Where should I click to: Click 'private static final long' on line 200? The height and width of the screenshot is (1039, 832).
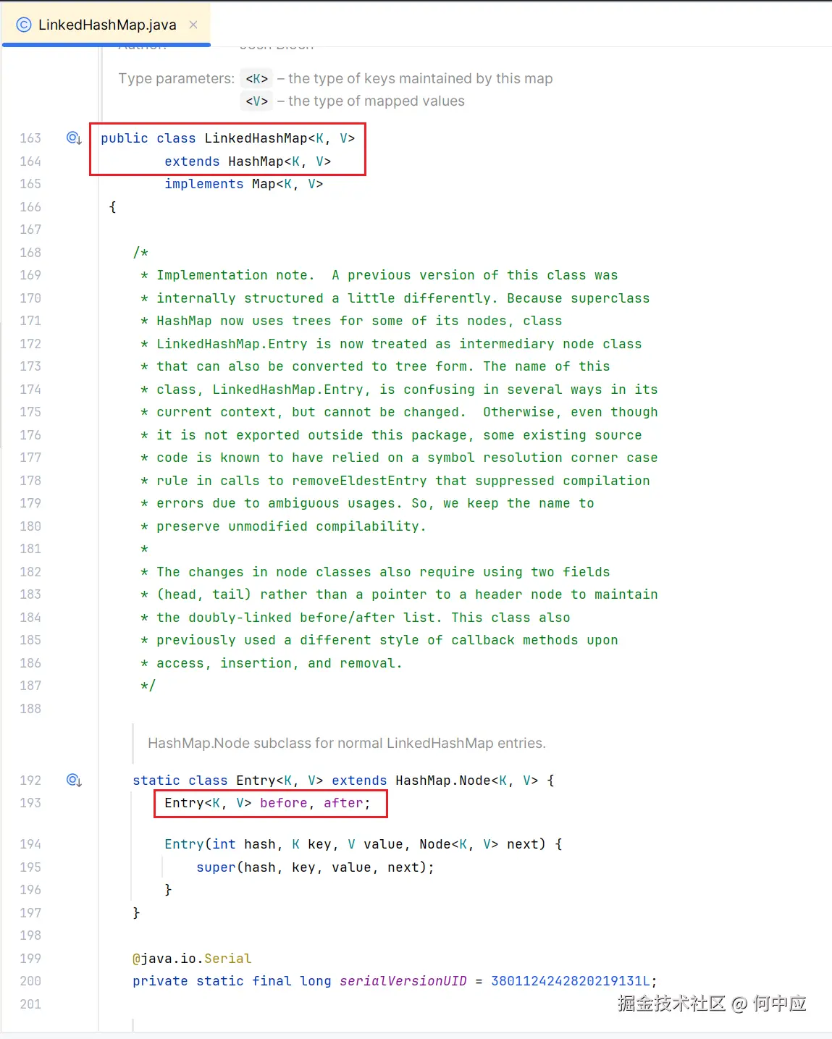(232, 981)
